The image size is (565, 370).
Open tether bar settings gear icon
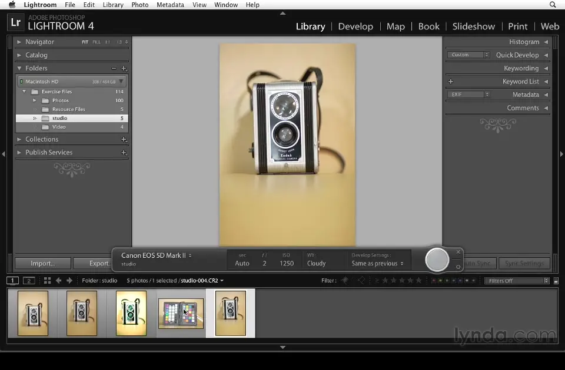point(458,267)
